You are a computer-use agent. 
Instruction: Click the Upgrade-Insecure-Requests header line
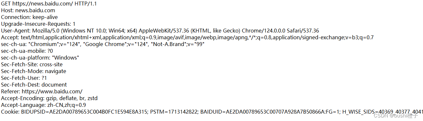point(38,24)
